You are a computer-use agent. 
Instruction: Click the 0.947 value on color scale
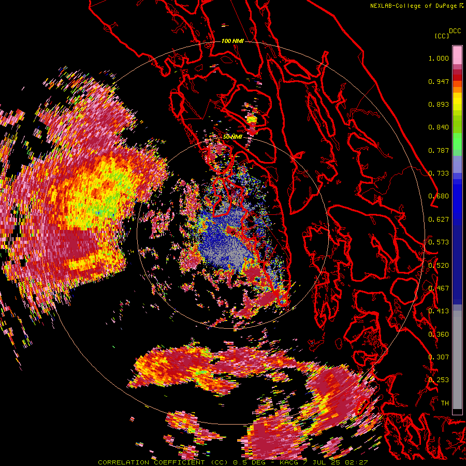(439, 81)
